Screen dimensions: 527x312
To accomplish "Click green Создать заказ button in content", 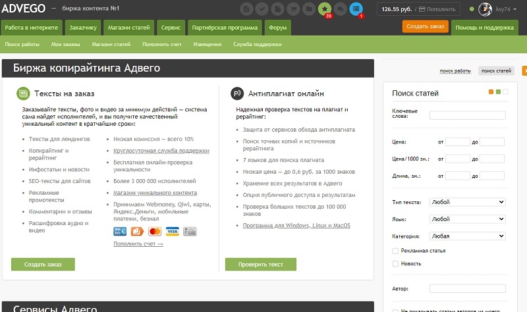I will (43, 265).
